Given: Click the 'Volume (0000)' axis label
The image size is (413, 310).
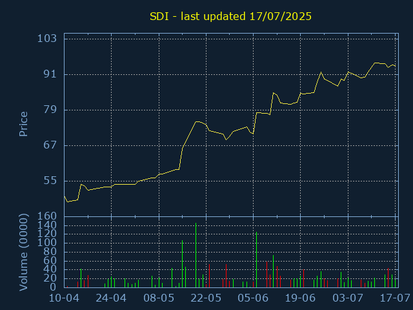Looking at the screenshot, I should 23,253.
